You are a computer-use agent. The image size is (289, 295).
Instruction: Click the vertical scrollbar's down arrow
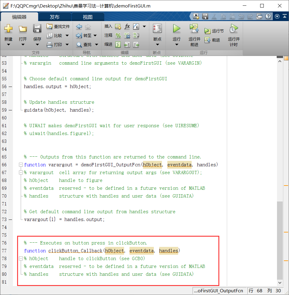coord(280,283)
